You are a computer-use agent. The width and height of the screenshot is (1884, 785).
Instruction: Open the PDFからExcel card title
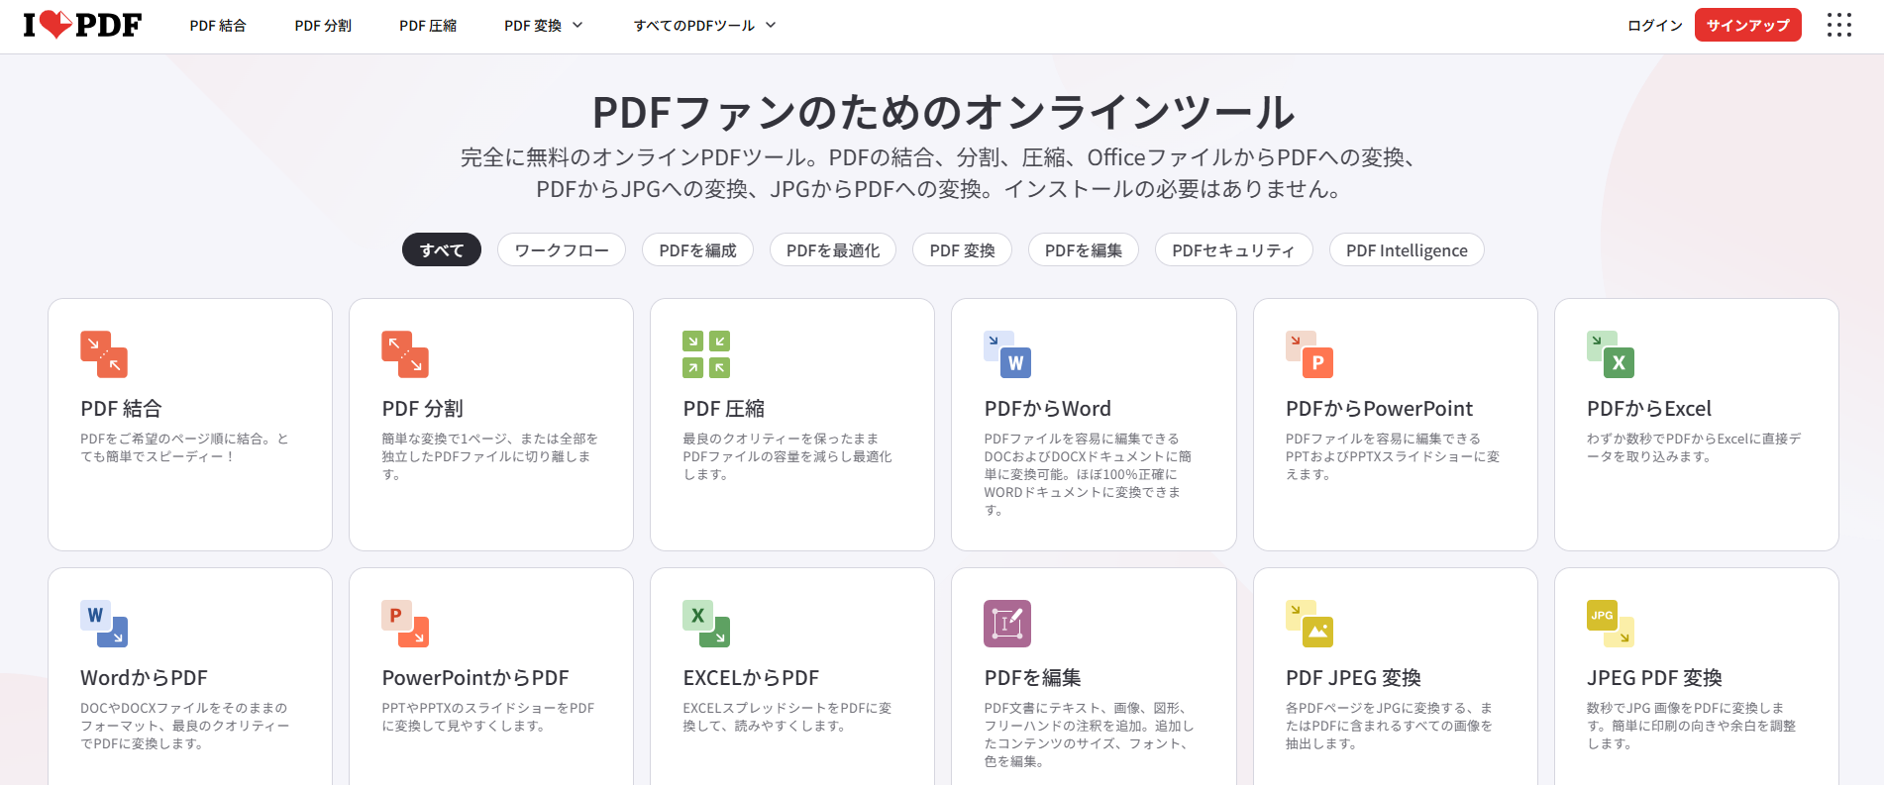pos(1649,409)
